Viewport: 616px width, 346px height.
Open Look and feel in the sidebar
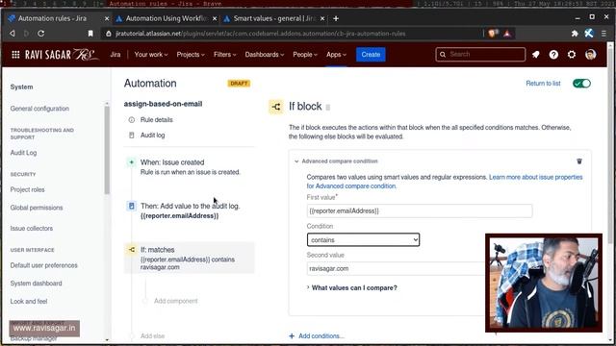click(x=29, y=301)
